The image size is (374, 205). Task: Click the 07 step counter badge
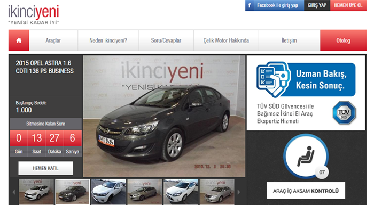[322, 172]
